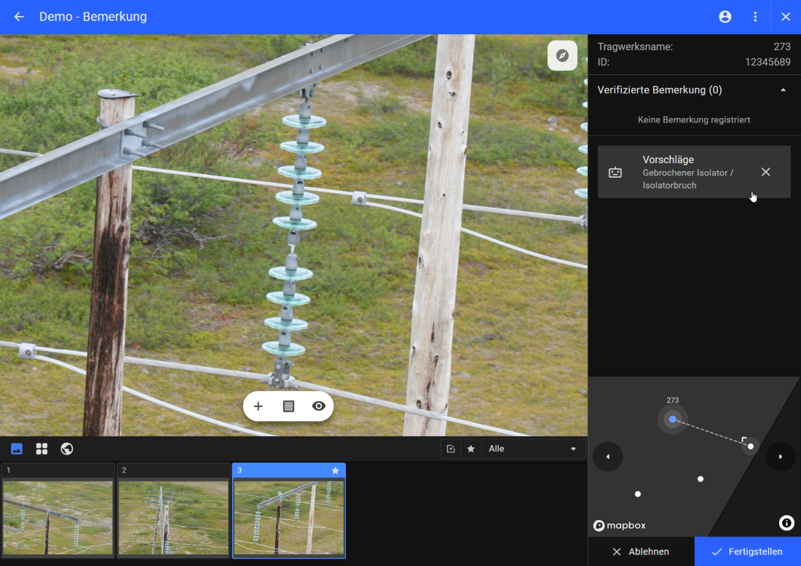The image size is (801, 566).
Task: Open the user account icon
Action: [725, 17]
